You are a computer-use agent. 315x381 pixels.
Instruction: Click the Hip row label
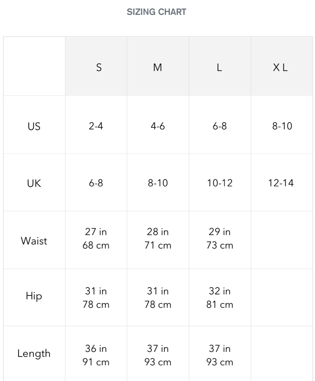pyautogui.click(x=34, y=296)
